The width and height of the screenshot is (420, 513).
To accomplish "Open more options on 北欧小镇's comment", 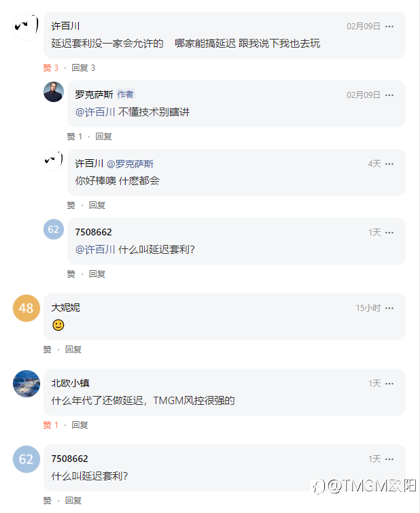I will [389, 384].
